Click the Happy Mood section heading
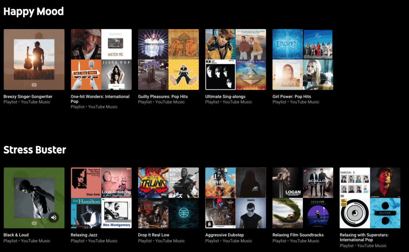Screen dimensions: 409x252 [34, 11]
